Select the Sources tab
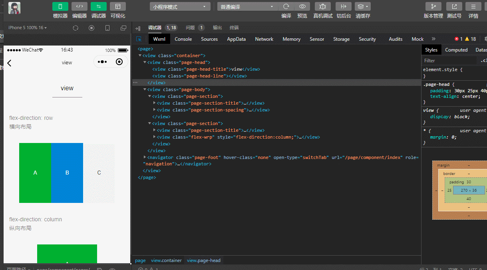The width and height of the screenshot is (487, 270). click(209, 39)
